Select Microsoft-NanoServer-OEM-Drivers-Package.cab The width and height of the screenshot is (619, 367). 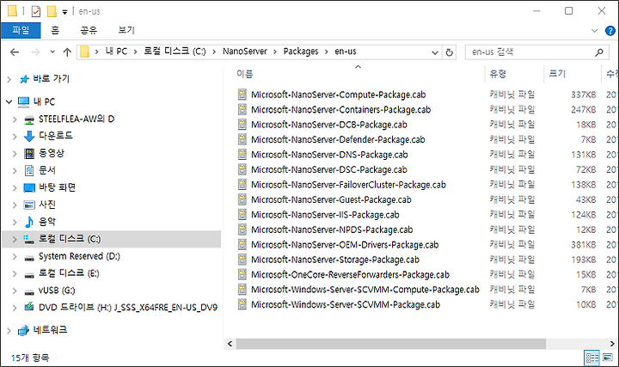tap(345, 245)
